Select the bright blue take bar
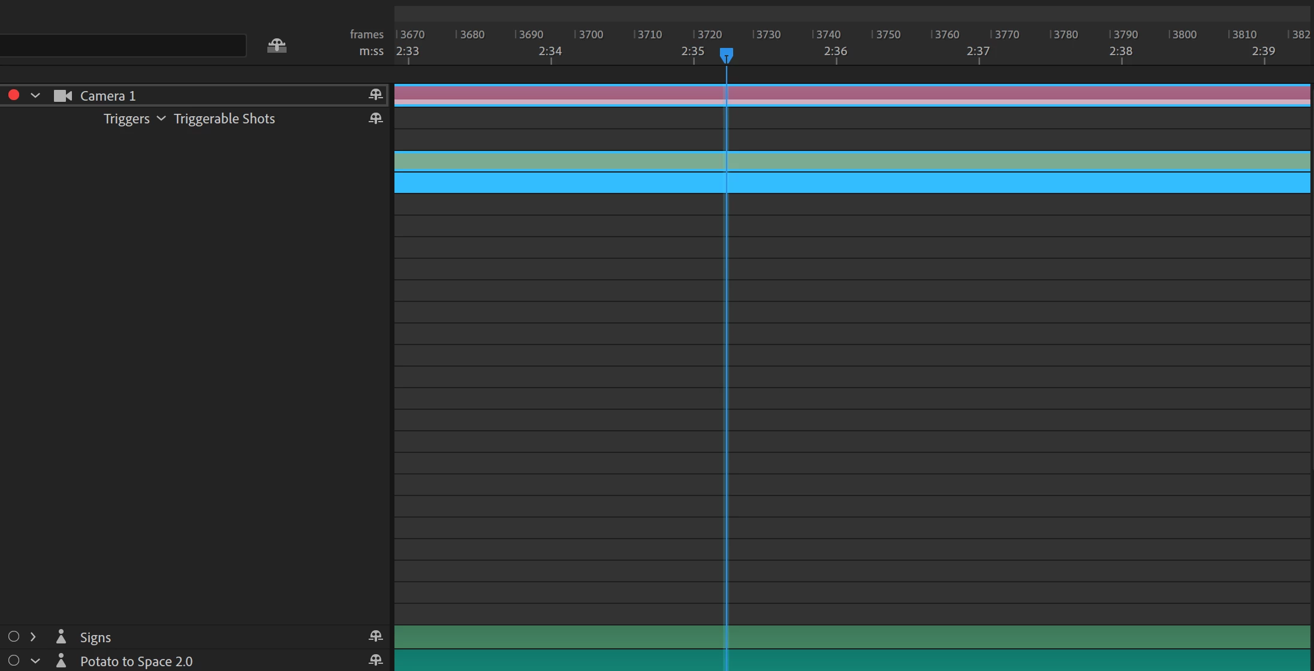The width and height of the screenshot is (1314, 671). [851, 183]
